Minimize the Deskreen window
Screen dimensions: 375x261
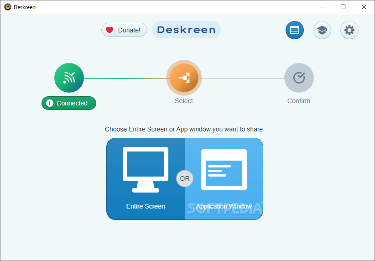click(323, 7)
